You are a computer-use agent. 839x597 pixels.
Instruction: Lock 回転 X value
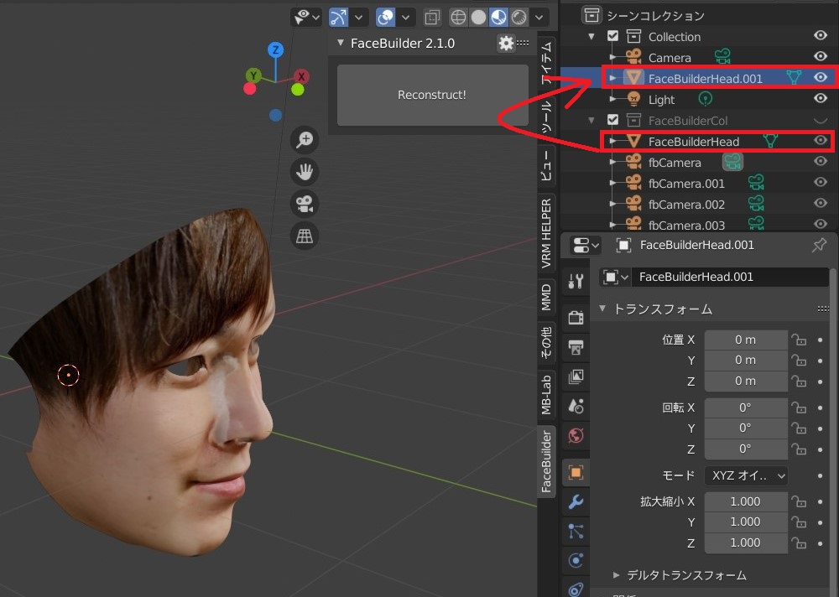(x=799, y=408)
